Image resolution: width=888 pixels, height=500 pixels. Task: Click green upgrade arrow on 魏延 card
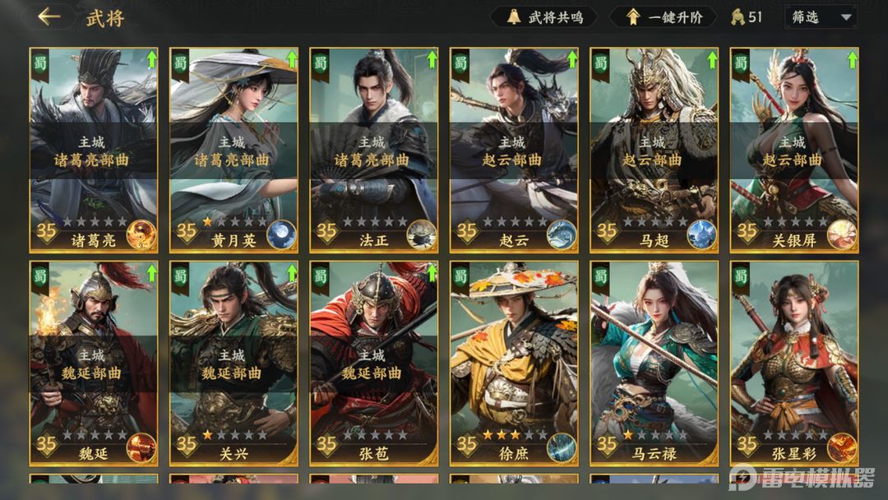[151, 273]
